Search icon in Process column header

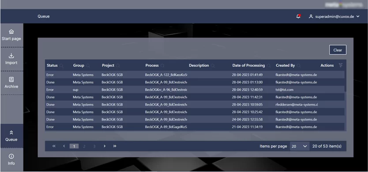click(x=162, y=66)
